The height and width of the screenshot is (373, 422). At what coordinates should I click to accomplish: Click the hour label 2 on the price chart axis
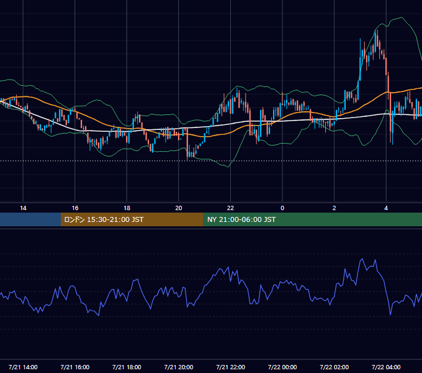[x=334, y=208]
